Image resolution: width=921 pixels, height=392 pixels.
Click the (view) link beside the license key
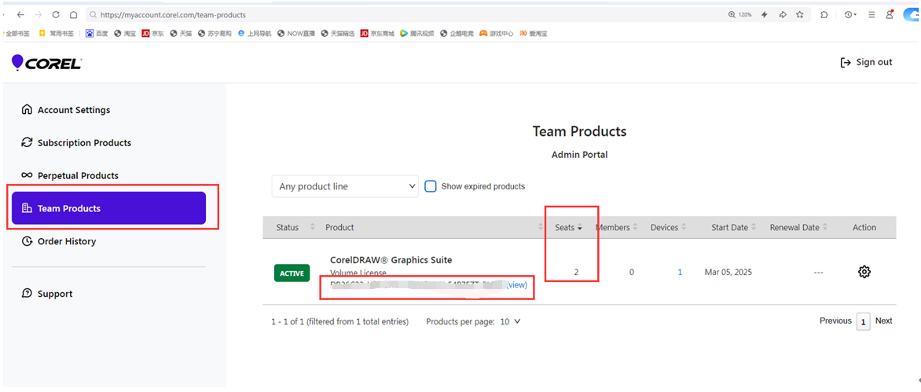(516, 285)
